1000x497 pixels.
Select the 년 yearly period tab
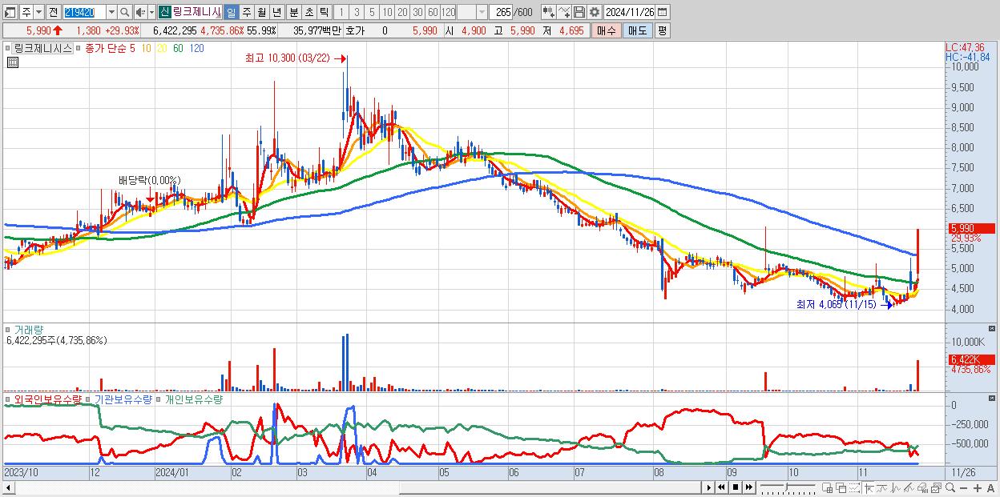click(276, 12)
